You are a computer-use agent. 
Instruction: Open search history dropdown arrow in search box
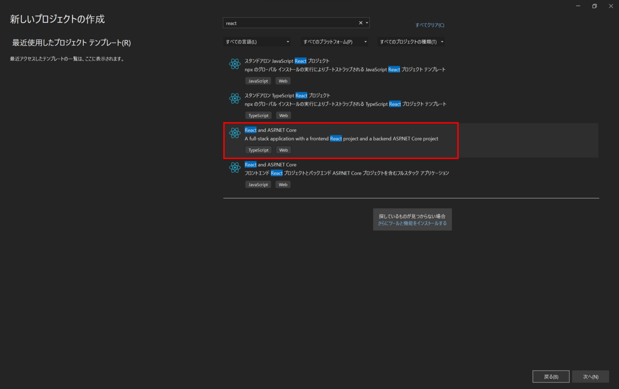click(367, 23)
